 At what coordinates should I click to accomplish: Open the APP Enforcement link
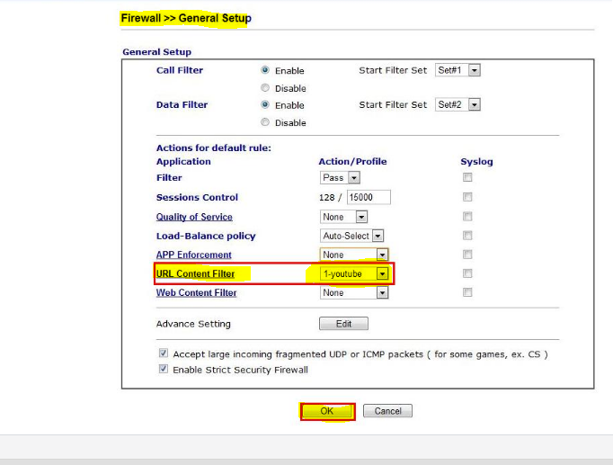pos(193,255)
